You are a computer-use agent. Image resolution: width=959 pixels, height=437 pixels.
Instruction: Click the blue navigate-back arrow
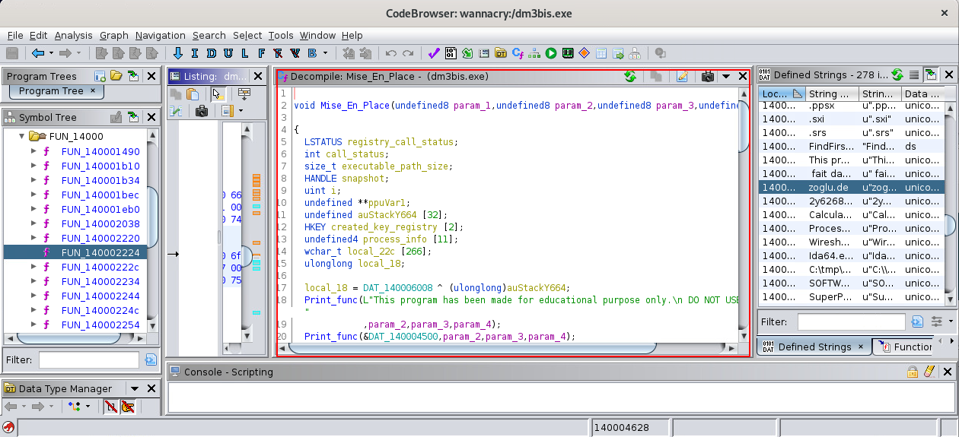tap(38, 53)
